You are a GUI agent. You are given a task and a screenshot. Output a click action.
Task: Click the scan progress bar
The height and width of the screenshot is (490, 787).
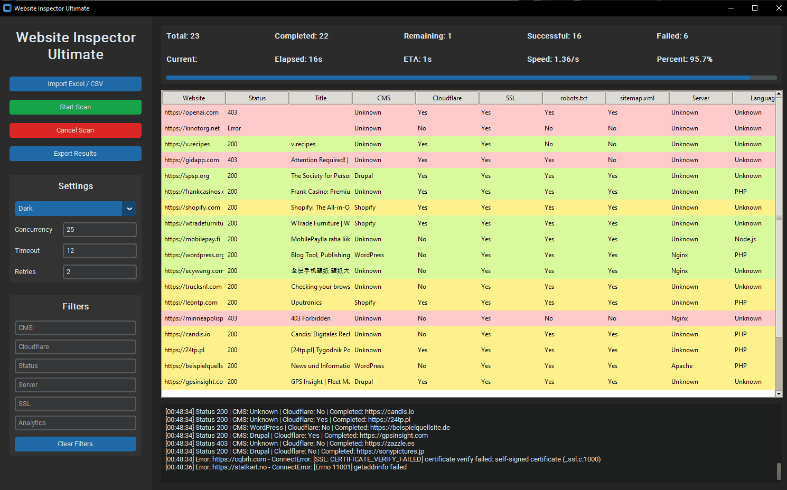tap(472, 78)
